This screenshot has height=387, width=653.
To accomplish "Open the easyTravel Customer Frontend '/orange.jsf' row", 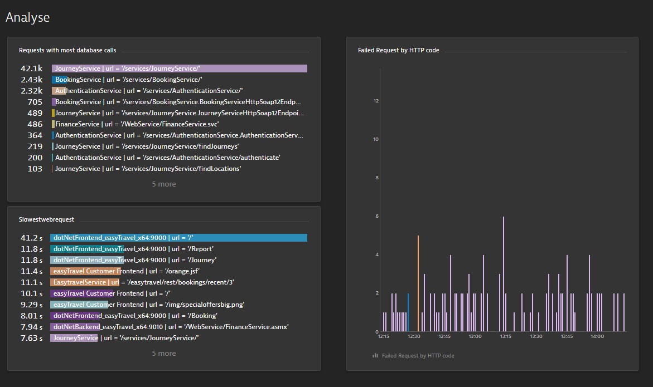I will (163, 271).
